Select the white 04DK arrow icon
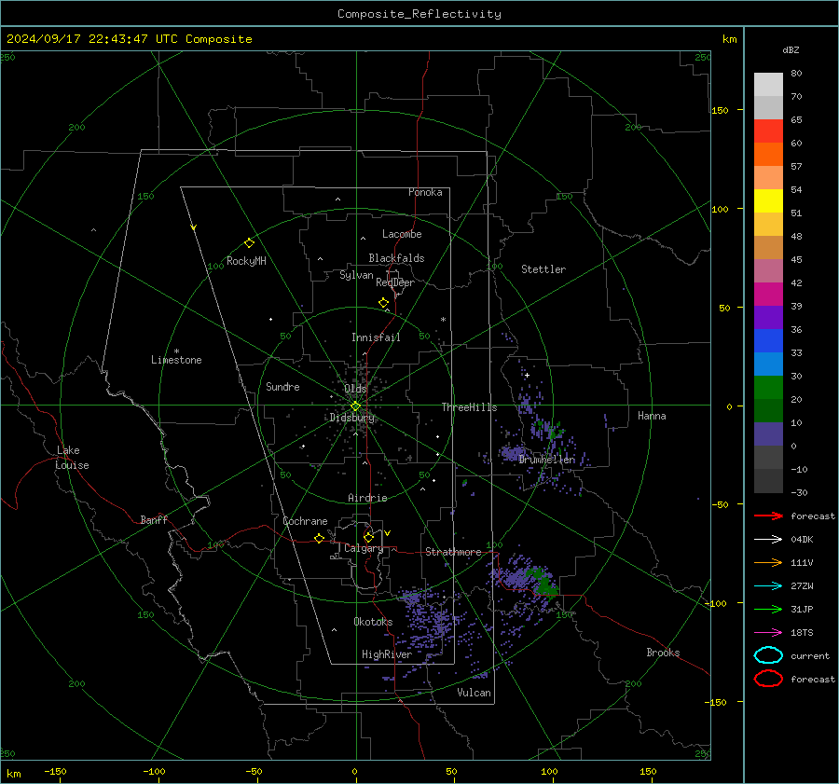 pos(768,540)
